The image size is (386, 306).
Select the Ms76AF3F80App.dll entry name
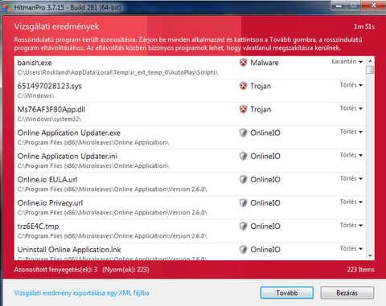(51, 109)
